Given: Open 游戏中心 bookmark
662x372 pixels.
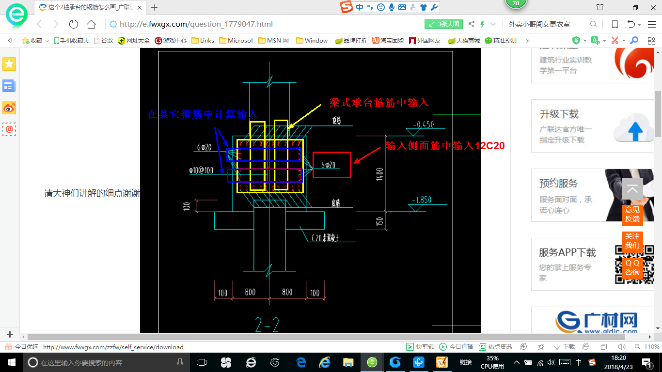Looking at the screenshot, I should [171, 41].
